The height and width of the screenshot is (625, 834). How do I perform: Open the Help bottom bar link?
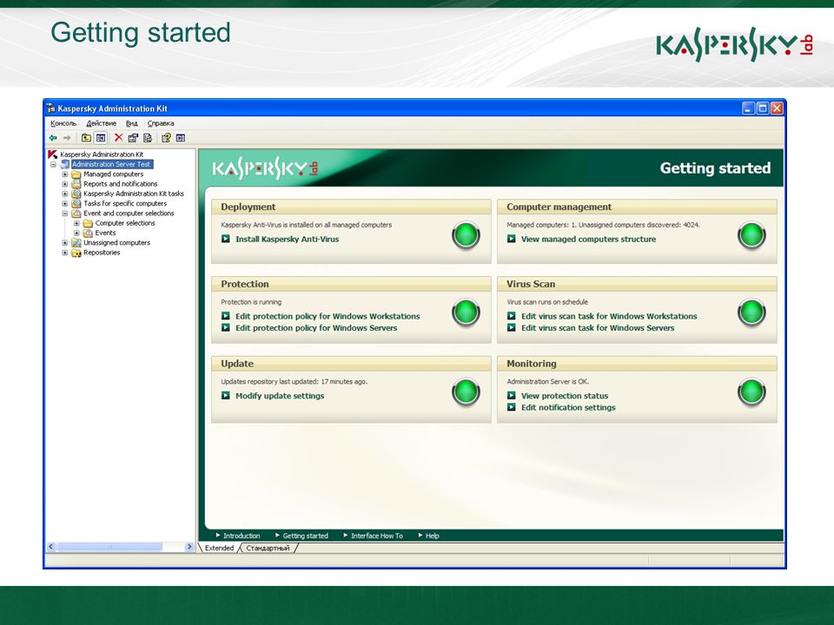pos(433,536)
